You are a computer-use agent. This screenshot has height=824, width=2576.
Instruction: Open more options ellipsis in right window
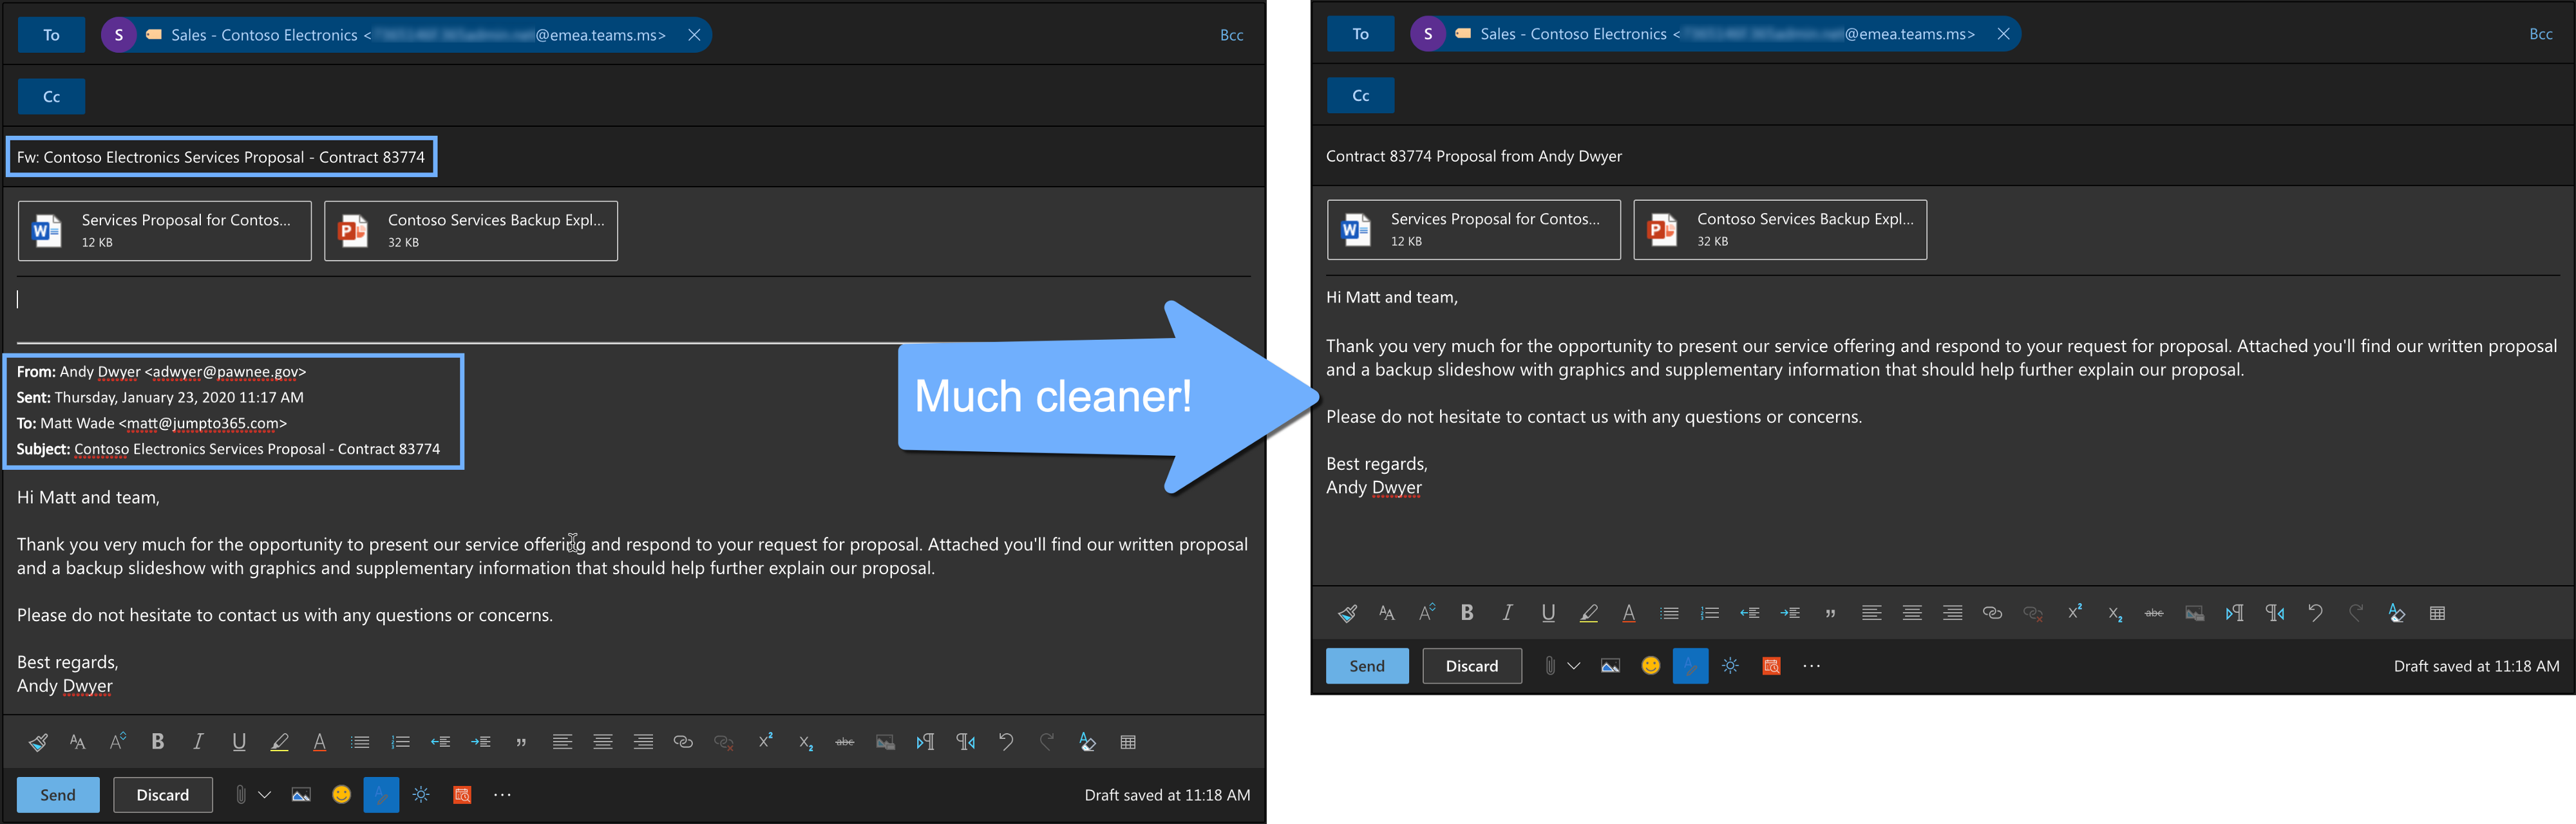1811,666
